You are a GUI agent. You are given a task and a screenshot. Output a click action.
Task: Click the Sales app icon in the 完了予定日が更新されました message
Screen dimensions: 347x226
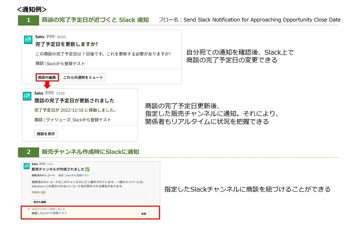27,96
